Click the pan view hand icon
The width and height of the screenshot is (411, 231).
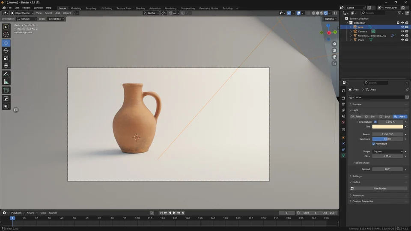pyautogui.click(x=334, y=50)
